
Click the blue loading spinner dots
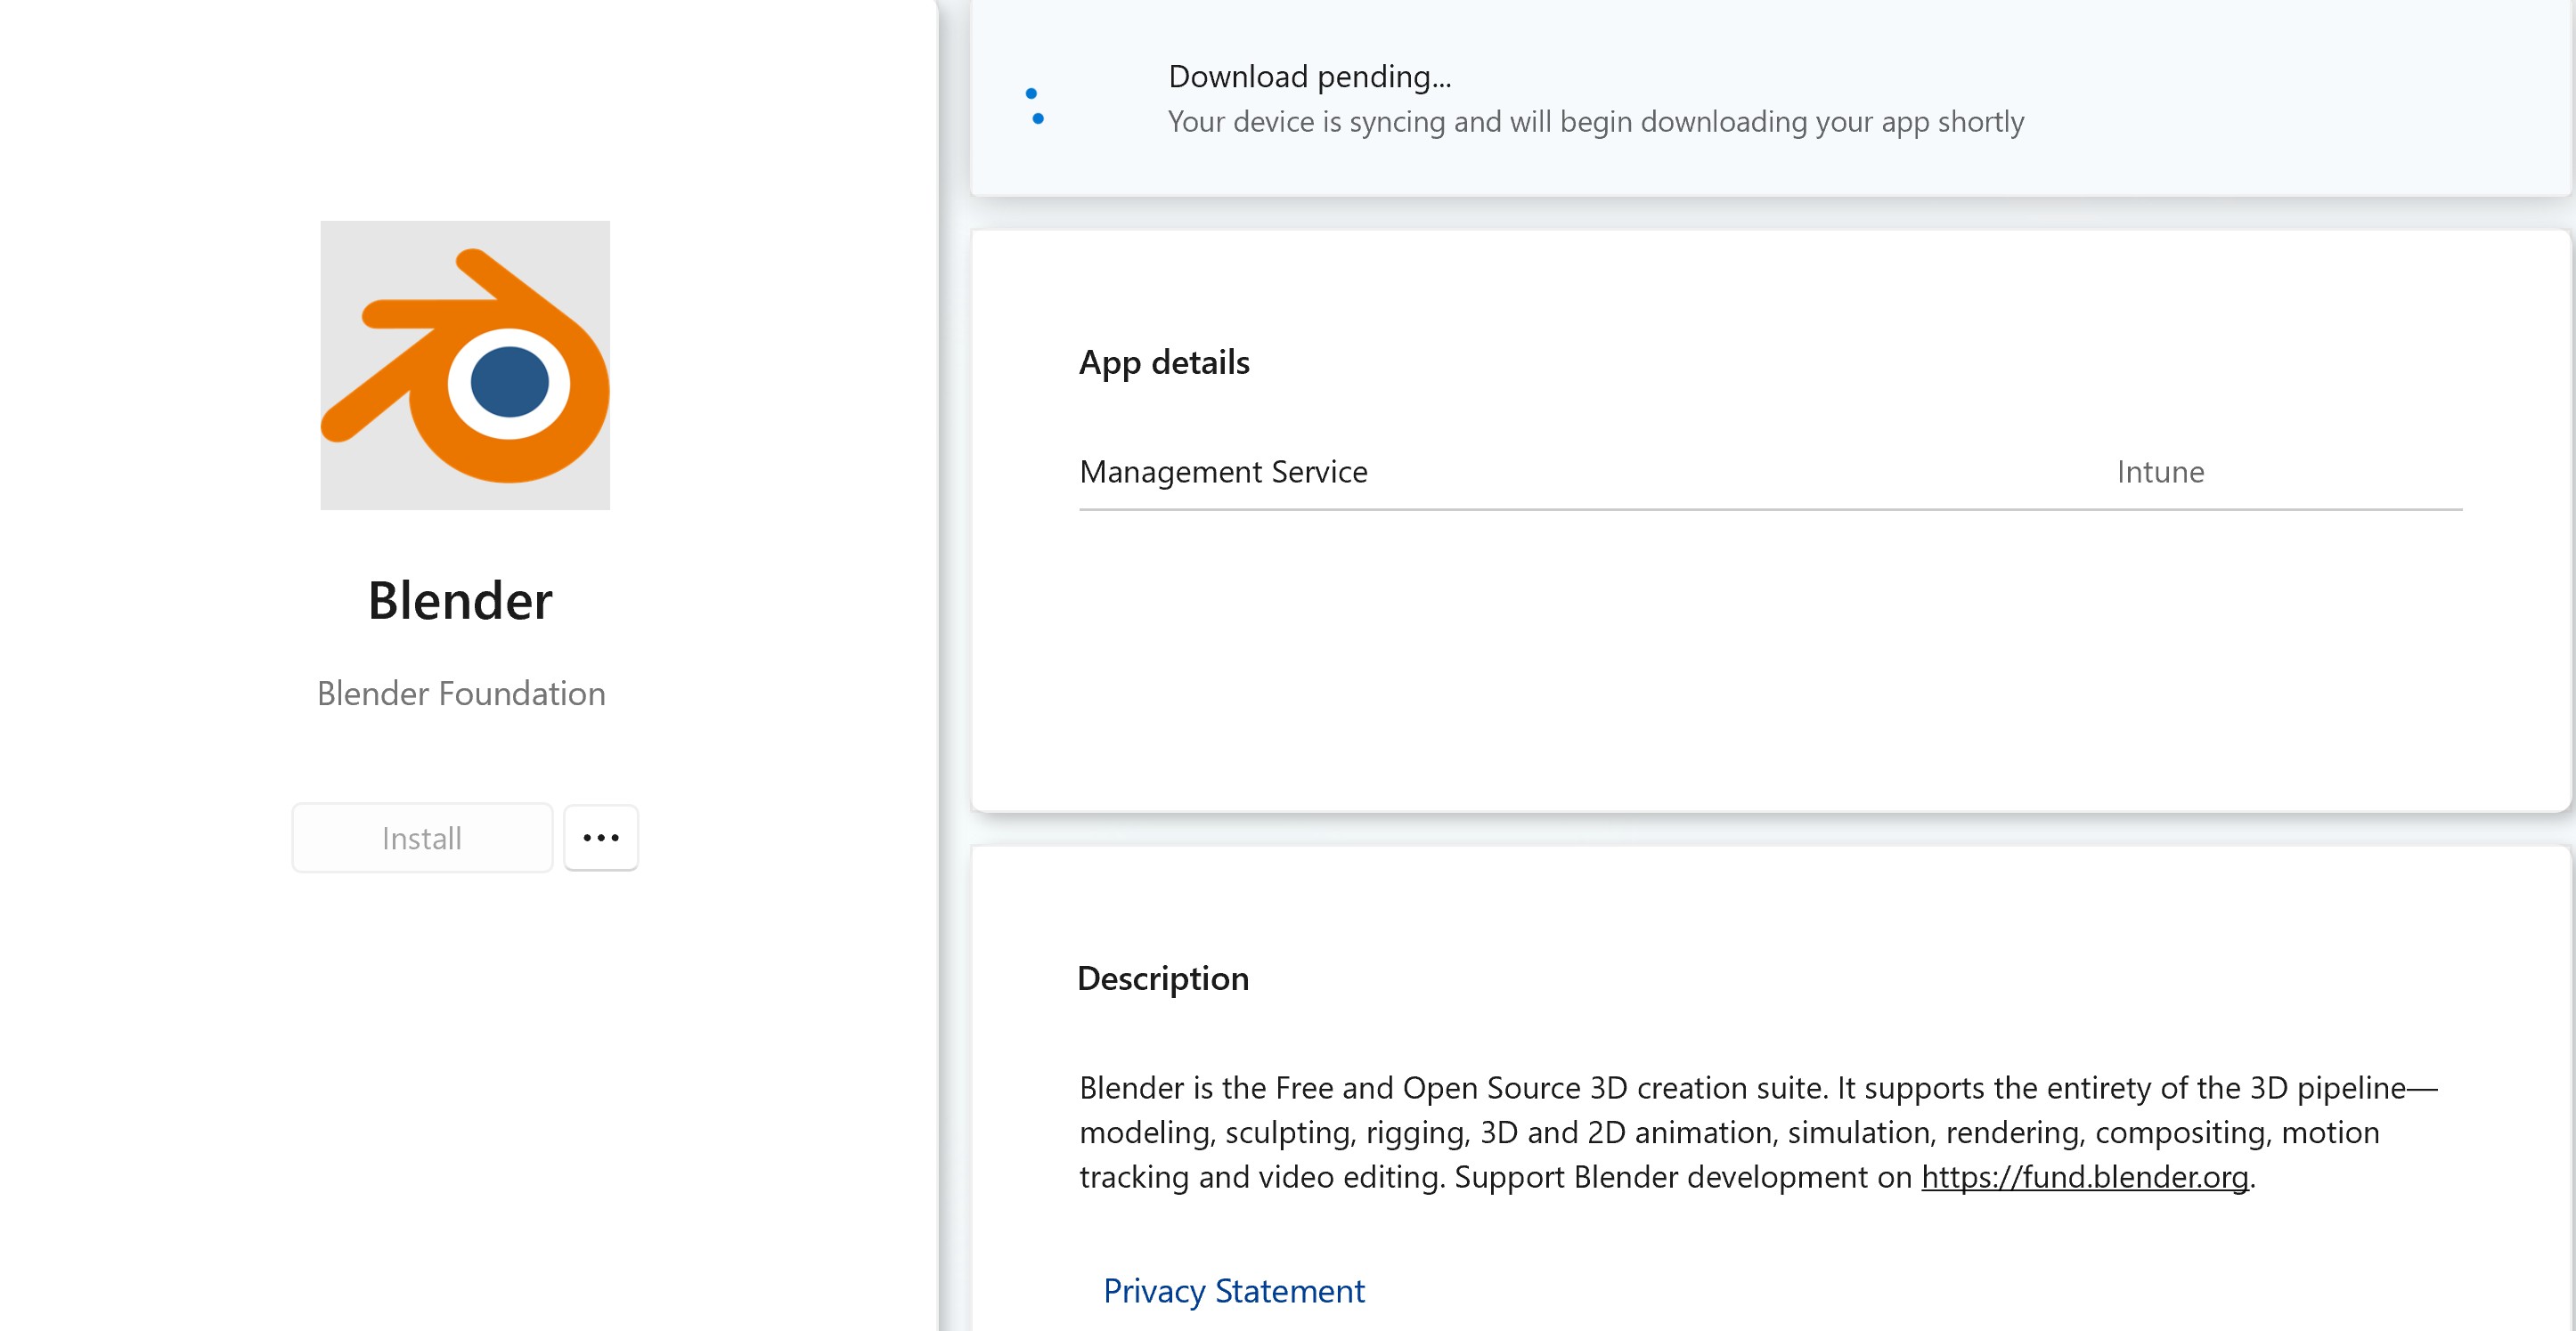[x=1035, y=106]
